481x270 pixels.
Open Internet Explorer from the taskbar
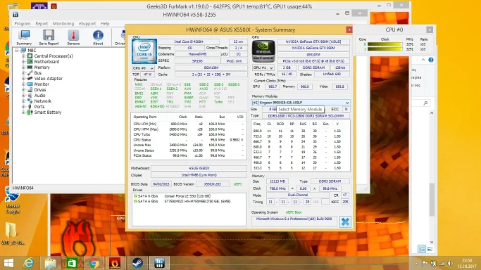click(29, 263)
